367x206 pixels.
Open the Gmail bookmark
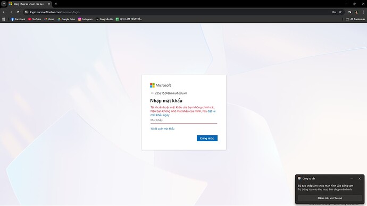click(49, 19)
